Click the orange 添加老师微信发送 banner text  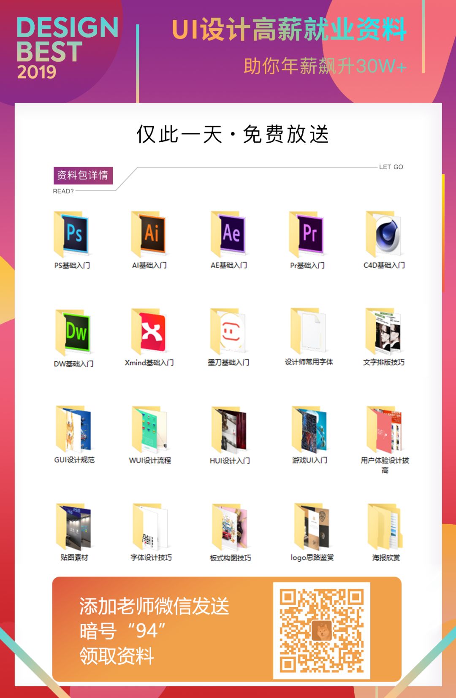pos(154,606)
